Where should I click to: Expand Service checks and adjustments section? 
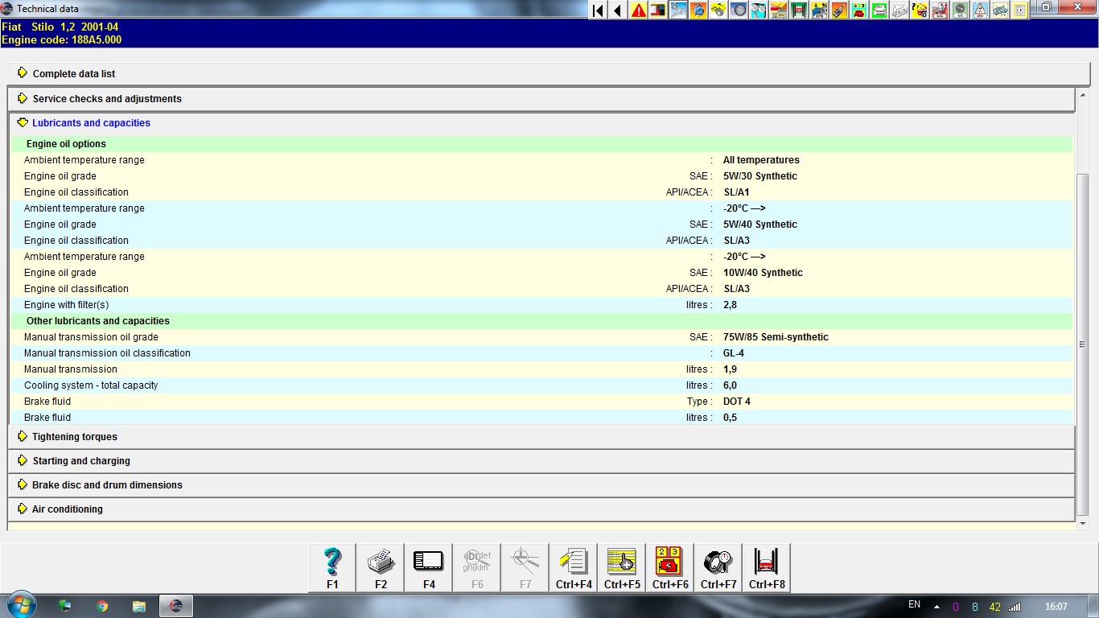(x=107, y=99)
